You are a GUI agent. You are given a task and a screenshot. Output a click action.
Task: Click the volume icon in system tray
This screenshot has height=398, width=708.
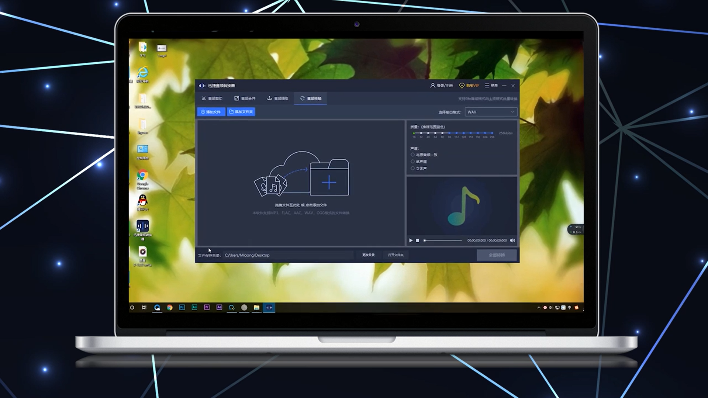point(551,308)
